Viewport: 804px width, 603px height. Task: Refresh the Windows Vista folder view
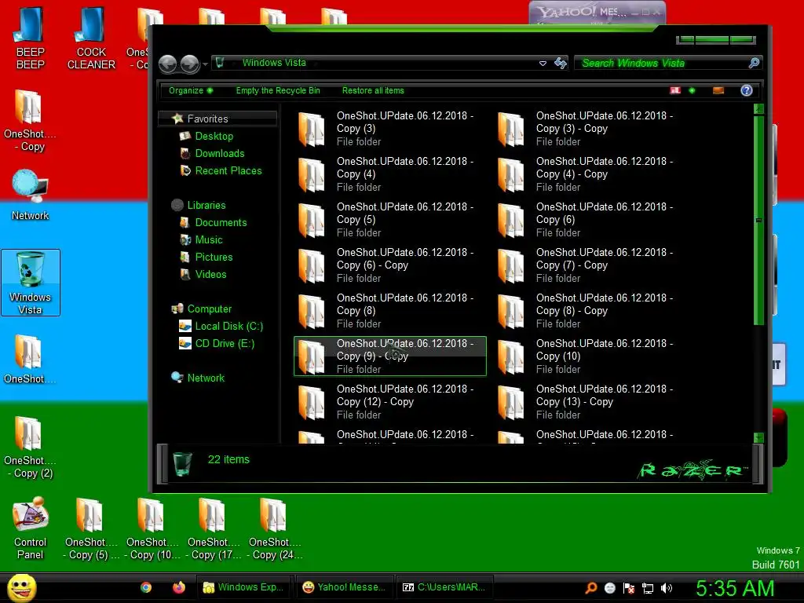561,63
